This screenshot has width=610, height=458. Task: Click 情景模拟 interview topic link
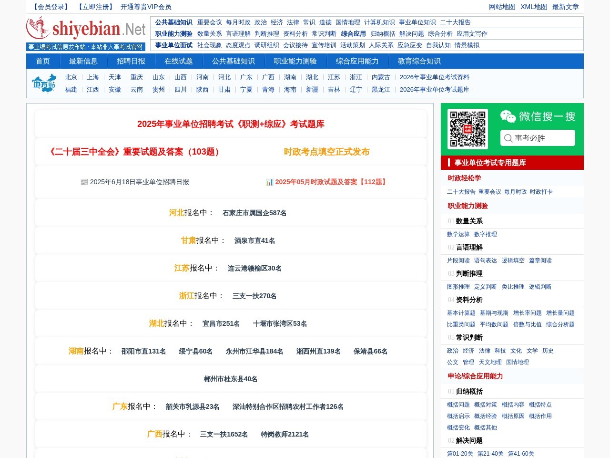467,45
